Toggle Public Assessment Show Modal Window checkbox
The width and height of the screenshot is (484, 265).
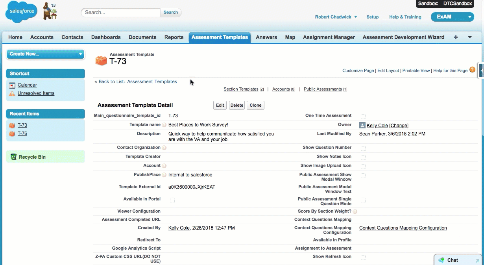(363, 176)
